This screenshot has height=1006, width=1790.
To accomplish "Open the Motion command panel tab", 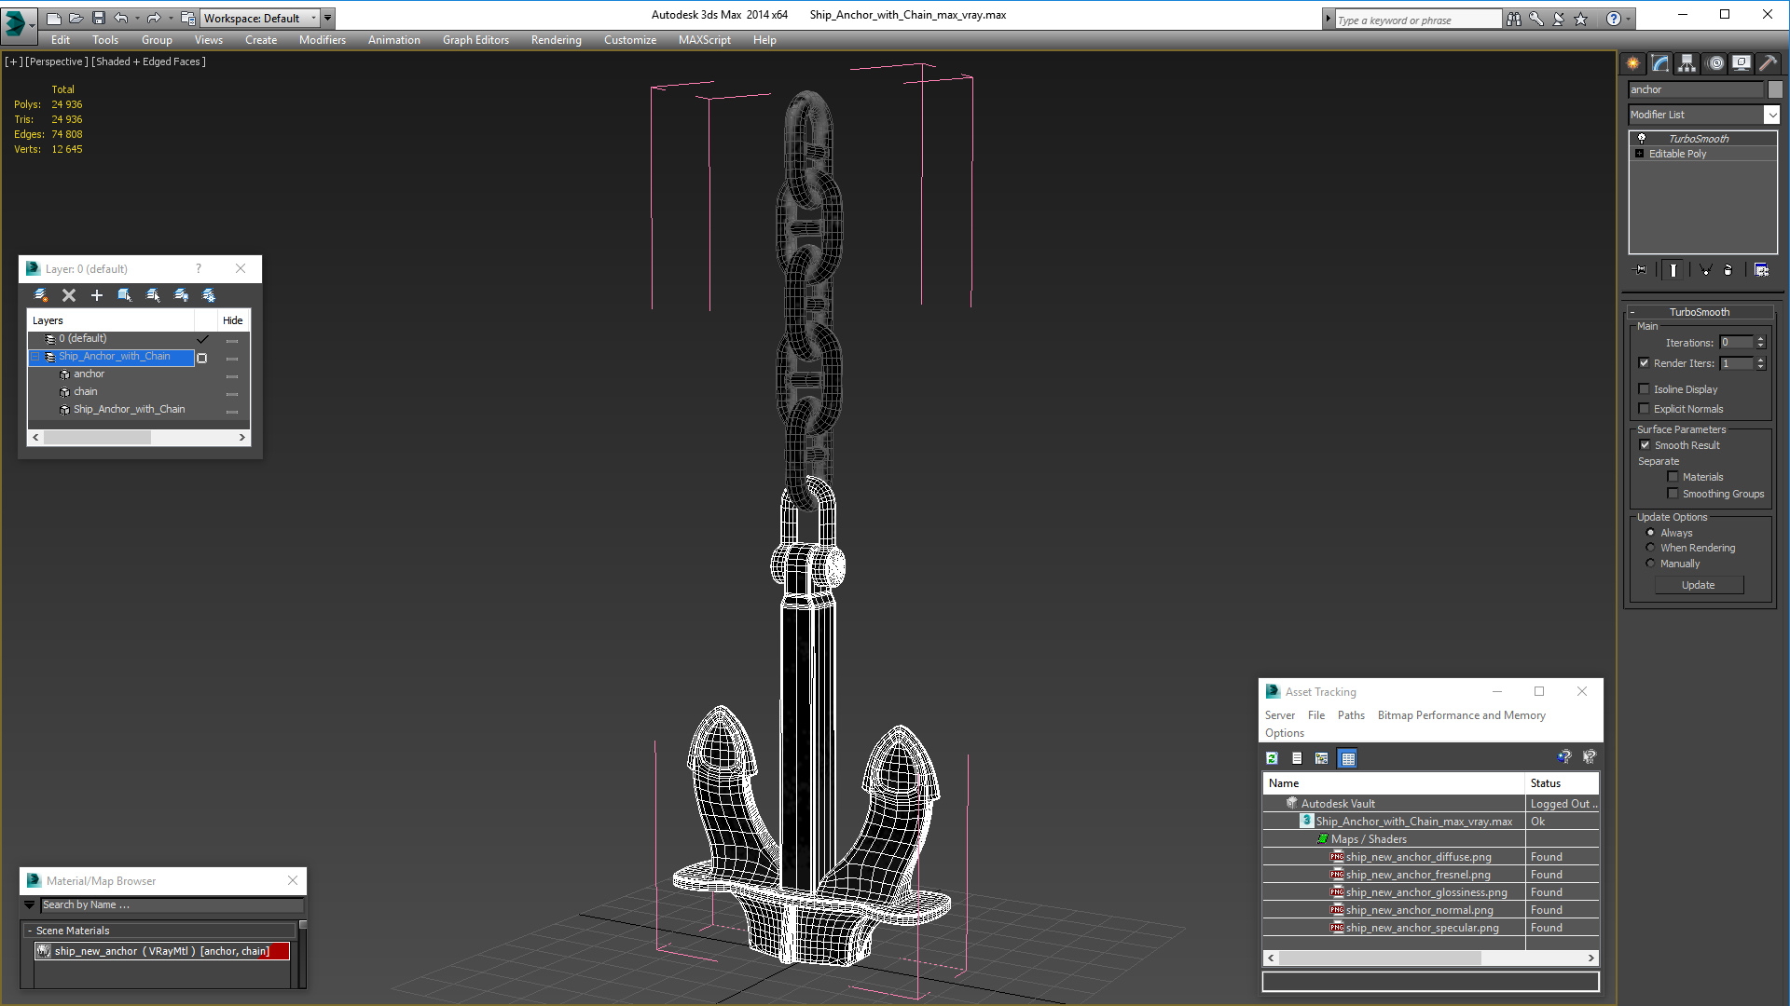I will pos(1715,63).
